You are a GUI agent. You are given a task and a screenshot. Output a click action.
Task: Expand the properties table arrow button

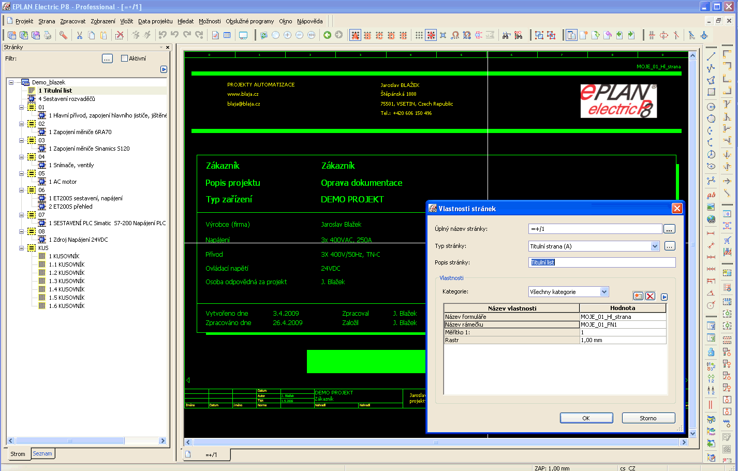click(x=664, y=297)
